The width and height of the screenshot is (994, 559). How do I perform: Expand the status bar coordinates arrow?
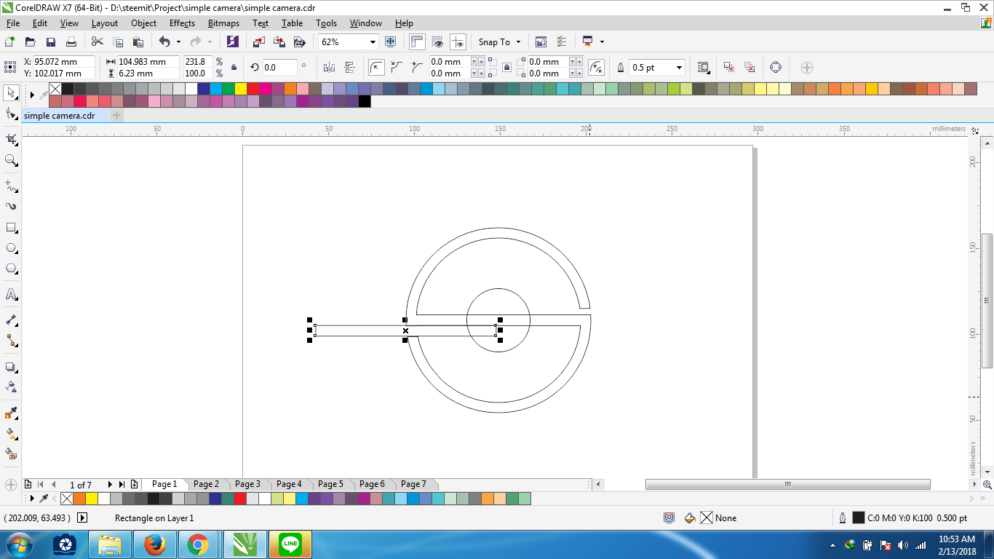[81, 518]
